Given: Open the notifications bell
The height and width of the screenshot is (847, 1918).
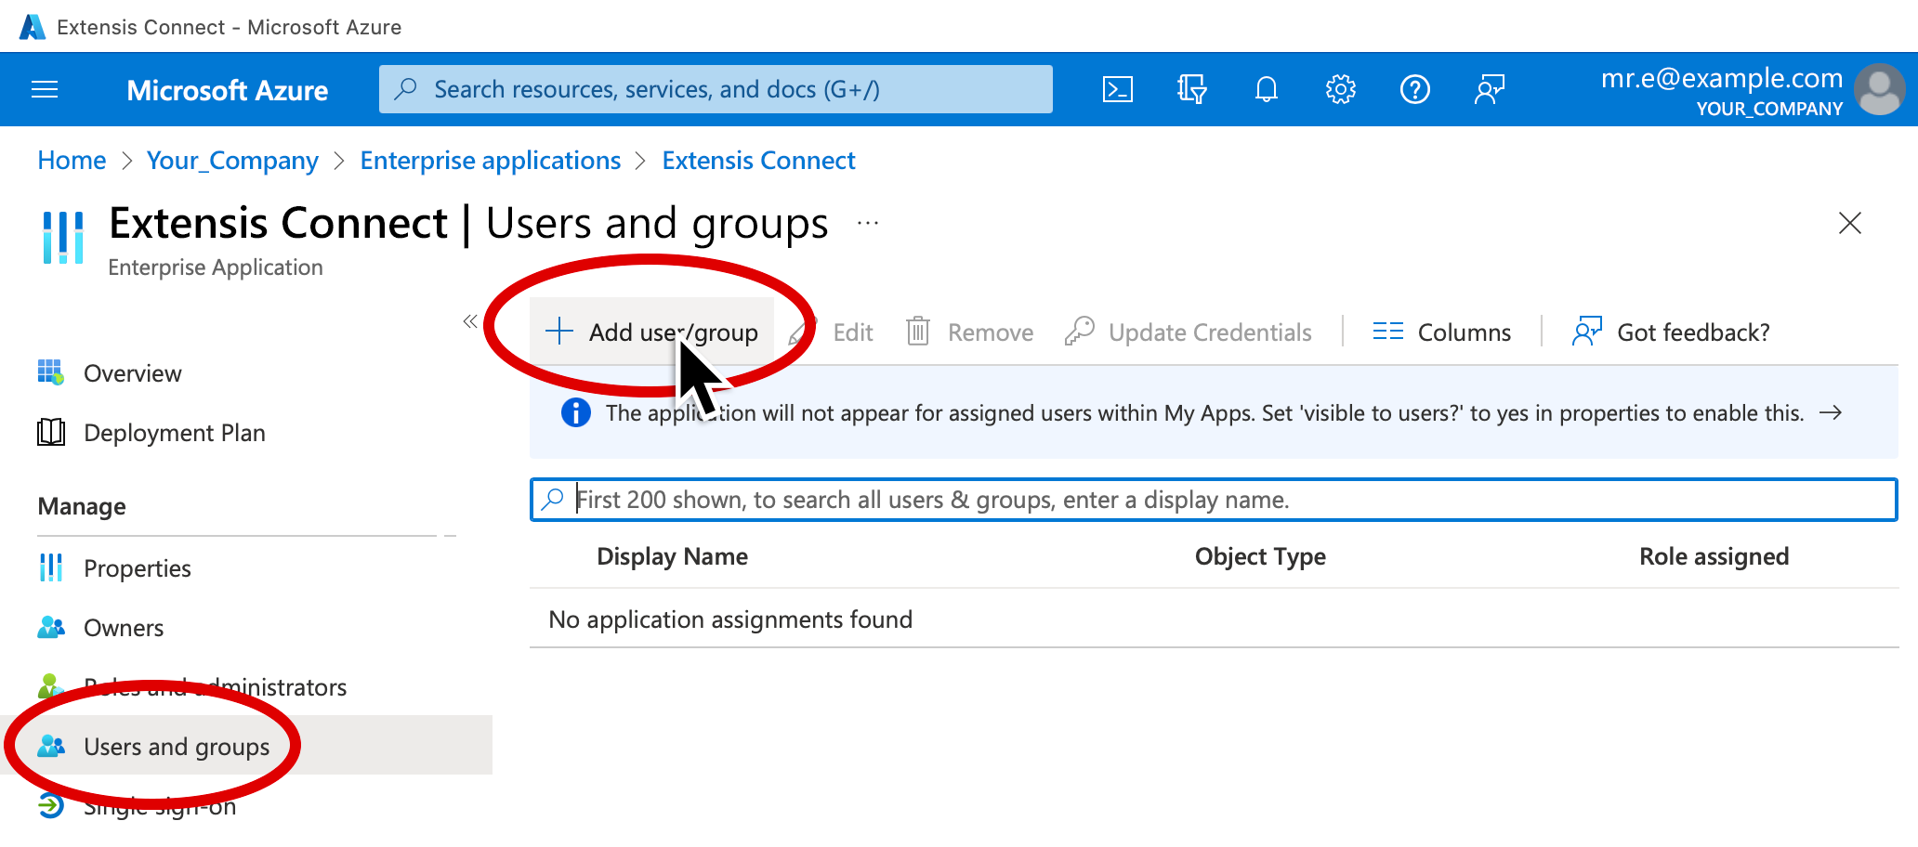Looking at the screenshot, I should pos(1266,89).
